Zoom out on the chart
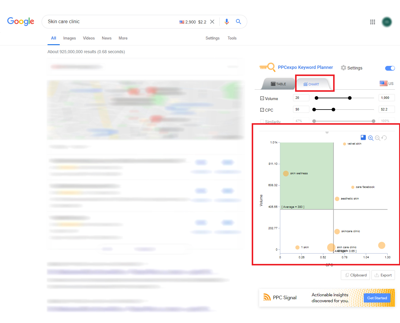400x323 pixels. 377,138
